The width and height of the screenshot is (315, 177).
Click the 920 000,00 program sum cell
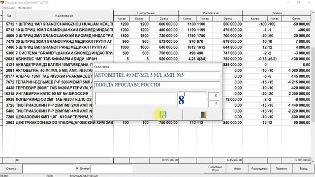tap(164, 59)
